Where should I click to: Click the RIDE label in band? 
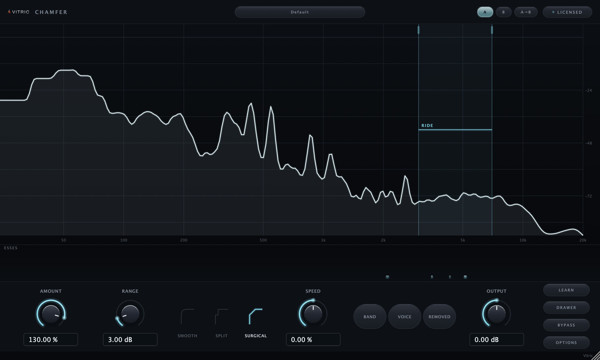pyautogui.click(x=427, y=125)
